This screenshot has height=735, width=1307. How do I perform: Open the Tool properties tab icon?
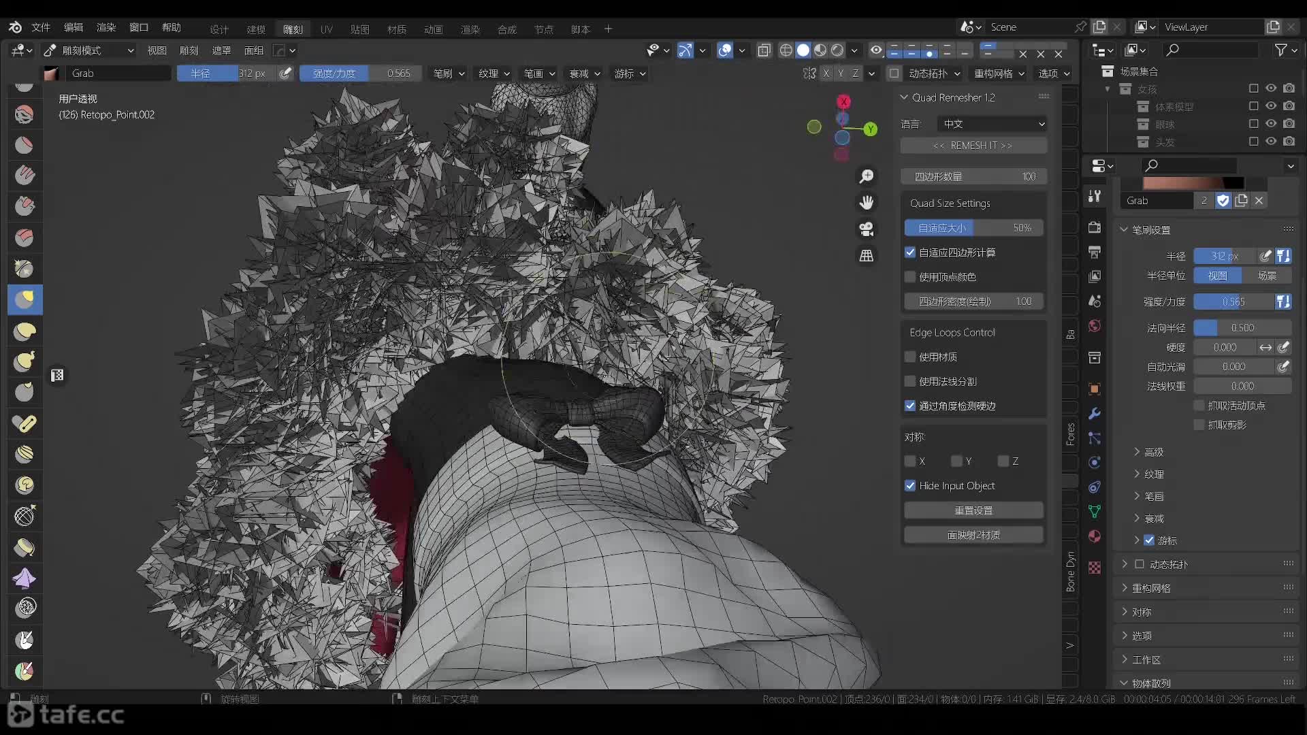tap(1095, 196)
